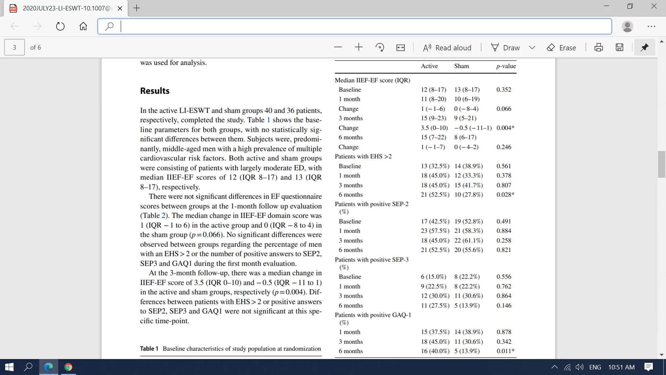
Task: Zoom in with the plus icon
Action: tap(359, 47)
